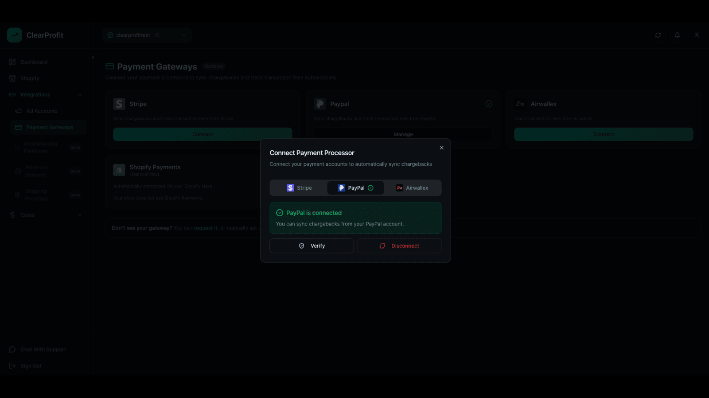Click the Shopify Payments bag icon
The height and width of the screenshot is (398, 709).
pyautogui.click(x=119, y=170)
